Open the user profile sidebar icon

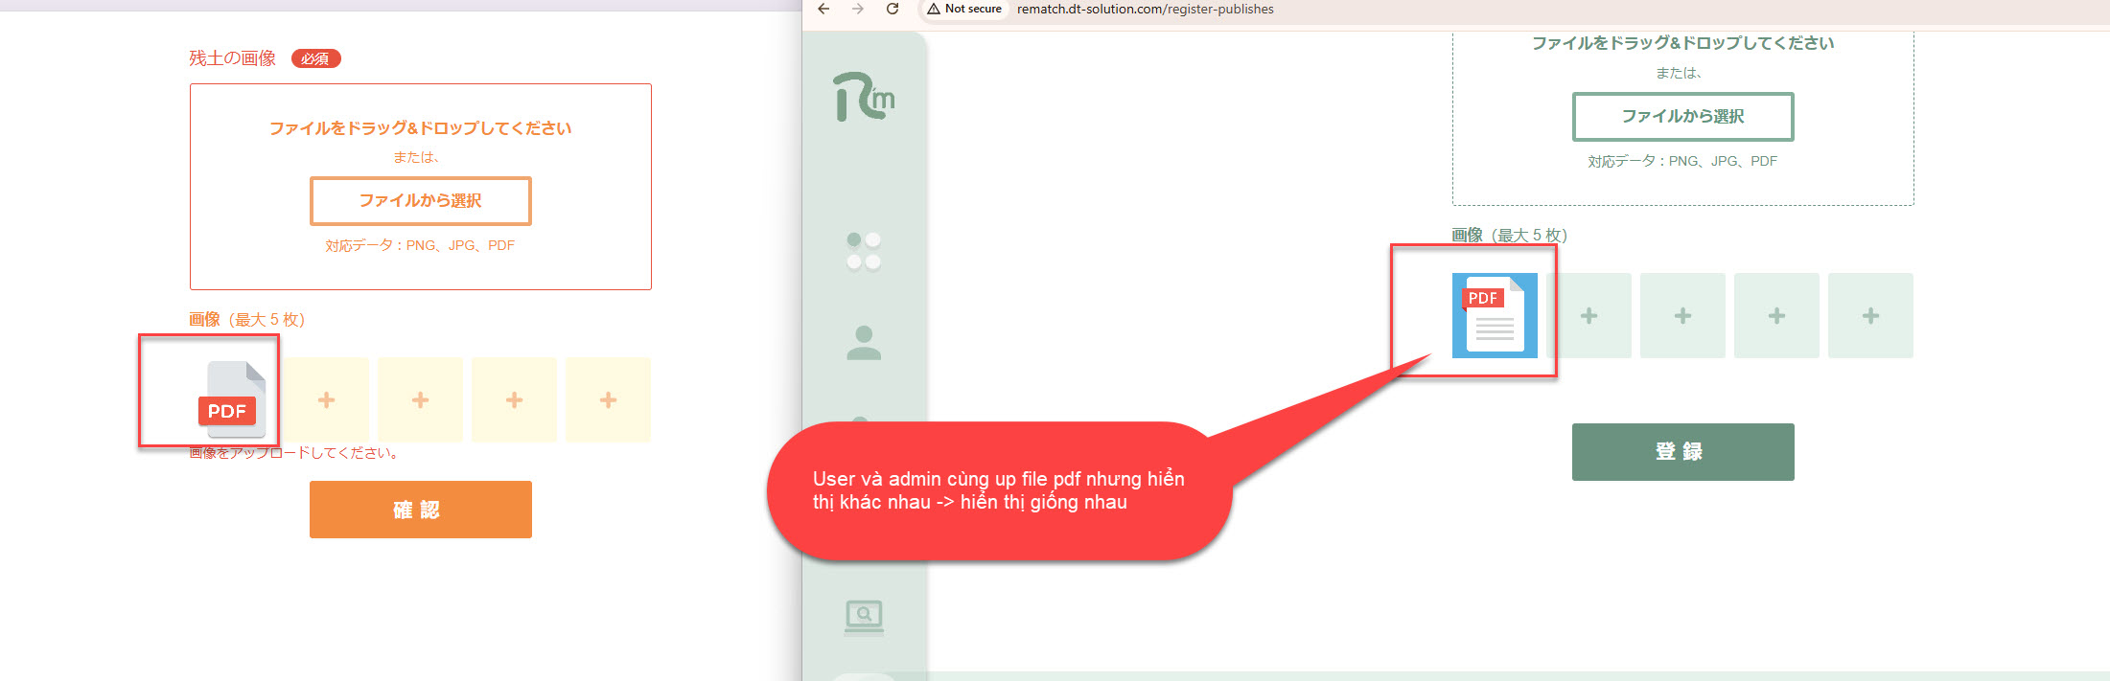pyautogui.click(x=864, y=343)
